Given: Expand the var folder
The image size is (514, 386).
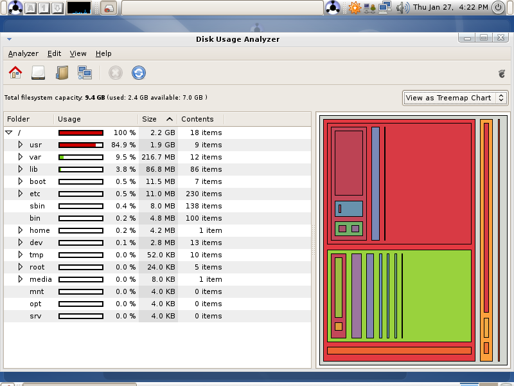Looking at the screenshot, I should (21, 157).
